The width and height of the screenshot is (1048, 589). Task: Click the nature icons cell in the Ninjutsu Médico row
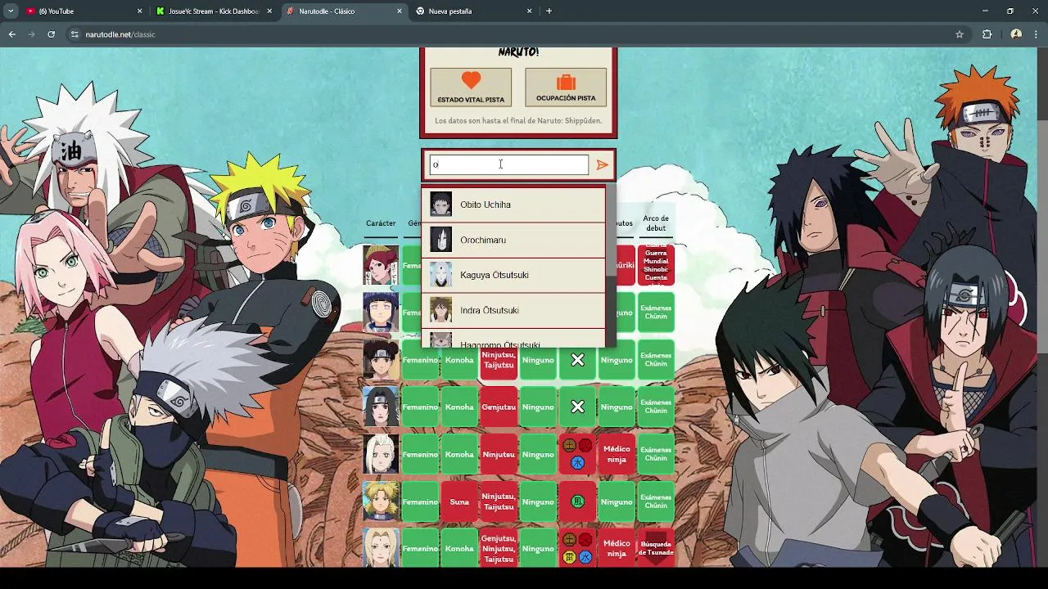point(577,454)
